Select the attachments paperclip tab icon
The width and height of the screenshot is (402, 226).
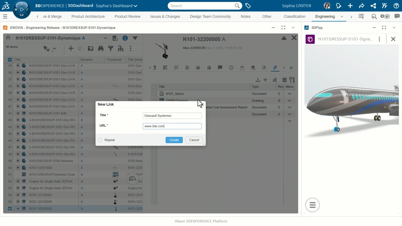pos(275,68)
